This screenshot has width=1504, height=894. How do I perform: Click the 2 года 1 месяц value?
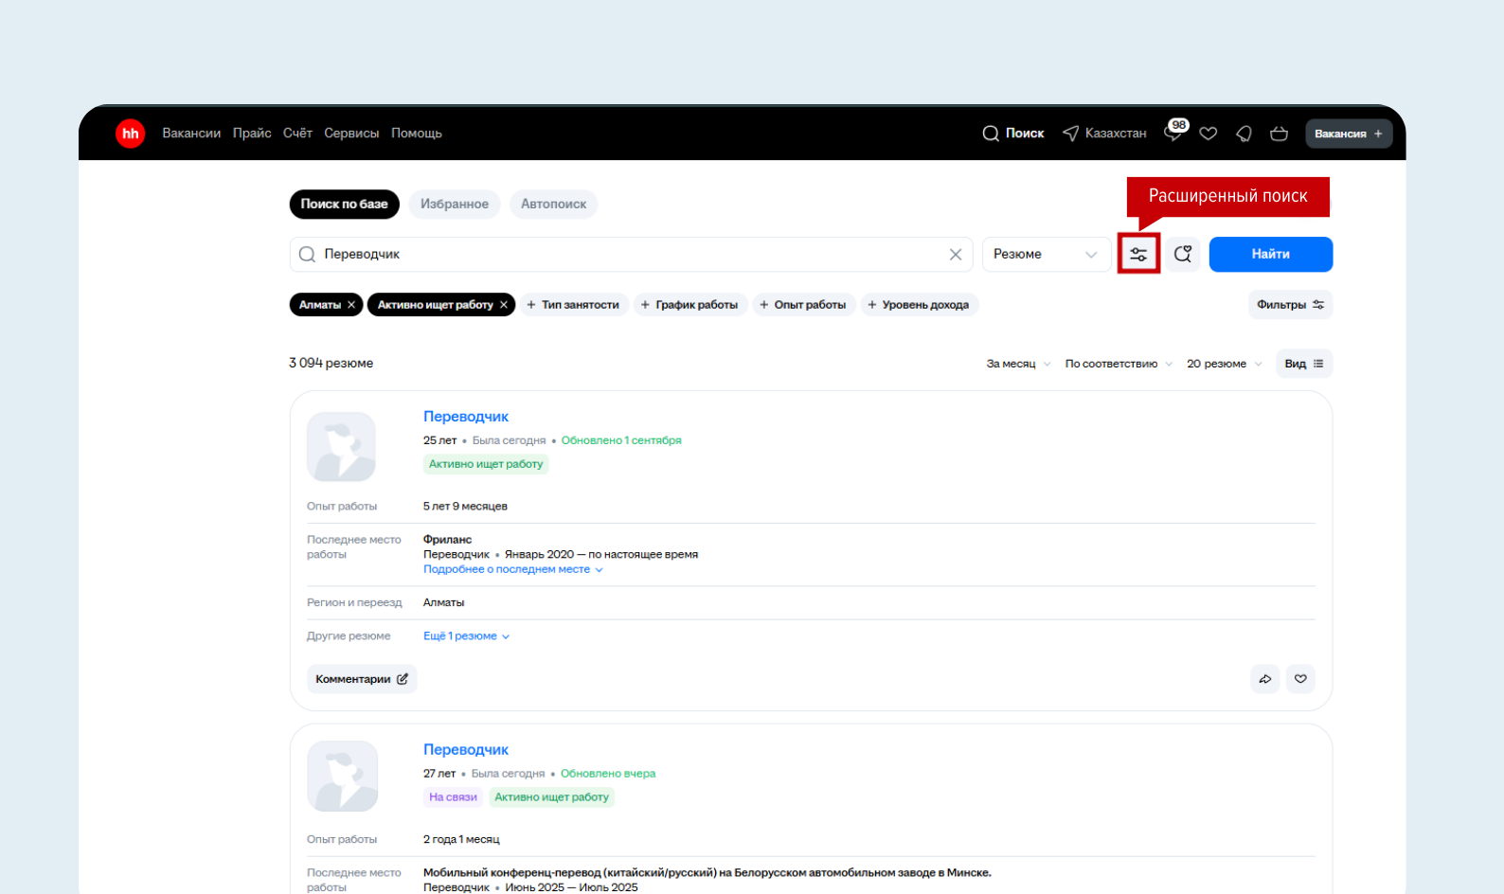click(x=461, y=840)
